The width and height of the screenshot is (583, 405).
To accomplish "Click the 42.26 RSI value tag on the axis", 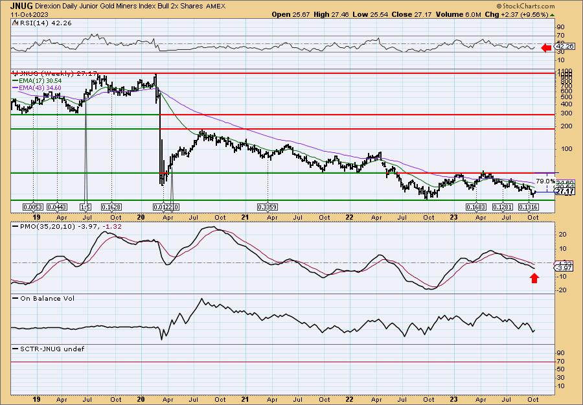I will pyautogui.click(x=564, y=47).
